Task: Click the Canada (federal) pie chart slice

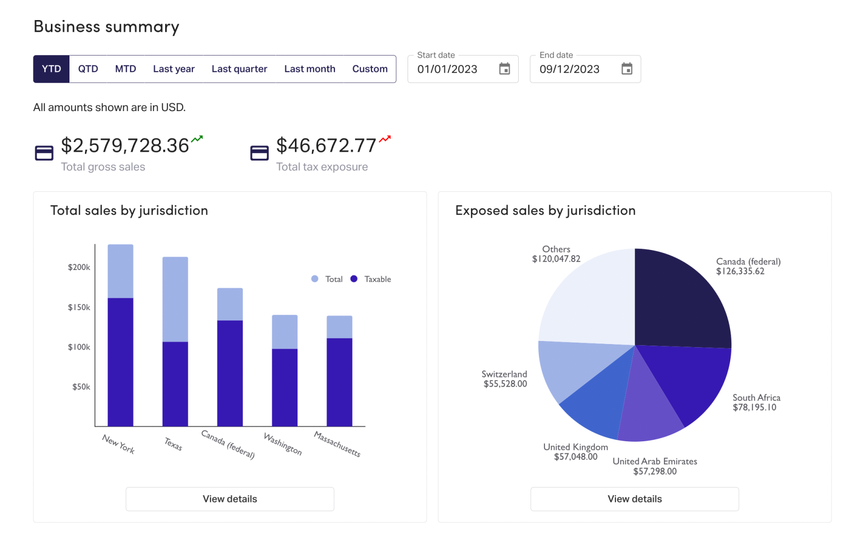Action: point(679,303)
